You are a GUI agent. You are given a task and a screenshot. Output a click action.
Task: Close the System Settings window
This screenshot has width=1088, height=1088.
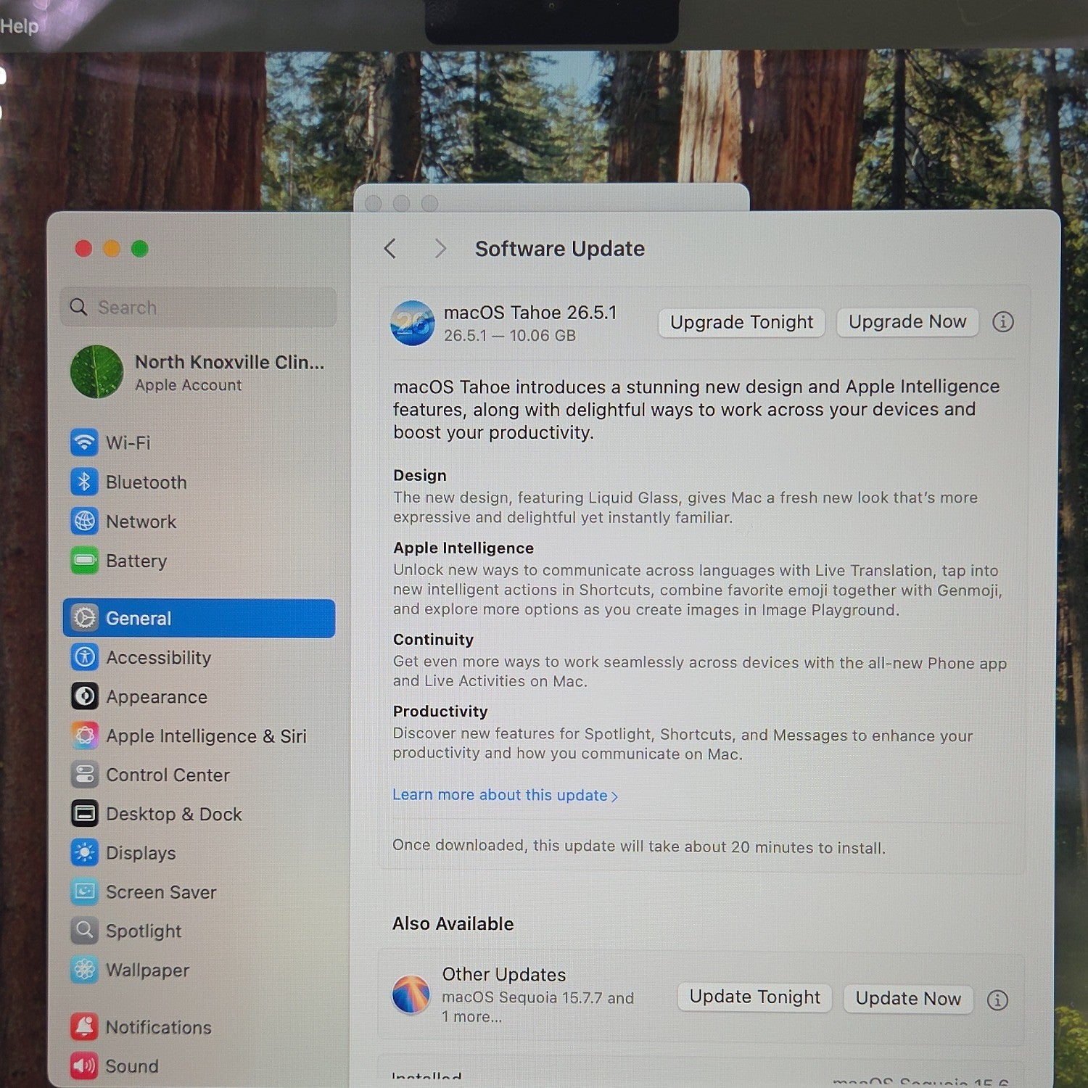click(83, 249)
